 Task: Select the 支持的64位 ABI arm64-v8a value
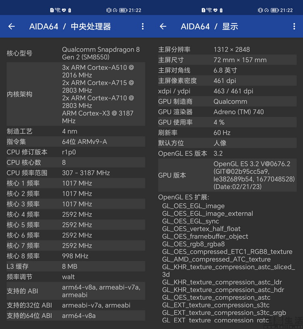tap(79, 316)
